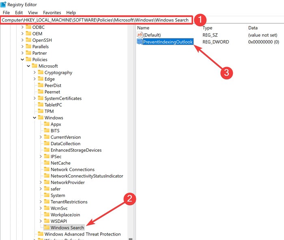
Task: Expand the TenantRestrictions key
Action: [x=41, y=201]
